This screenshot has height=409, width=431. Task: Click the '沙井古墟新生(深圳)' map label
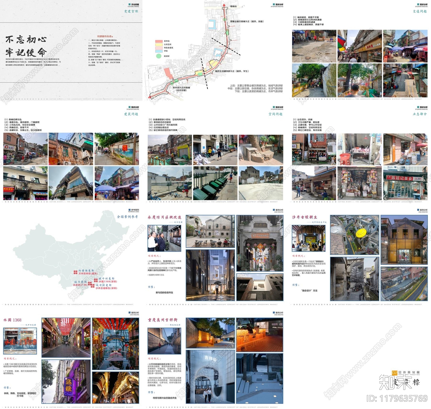[106, 288]
